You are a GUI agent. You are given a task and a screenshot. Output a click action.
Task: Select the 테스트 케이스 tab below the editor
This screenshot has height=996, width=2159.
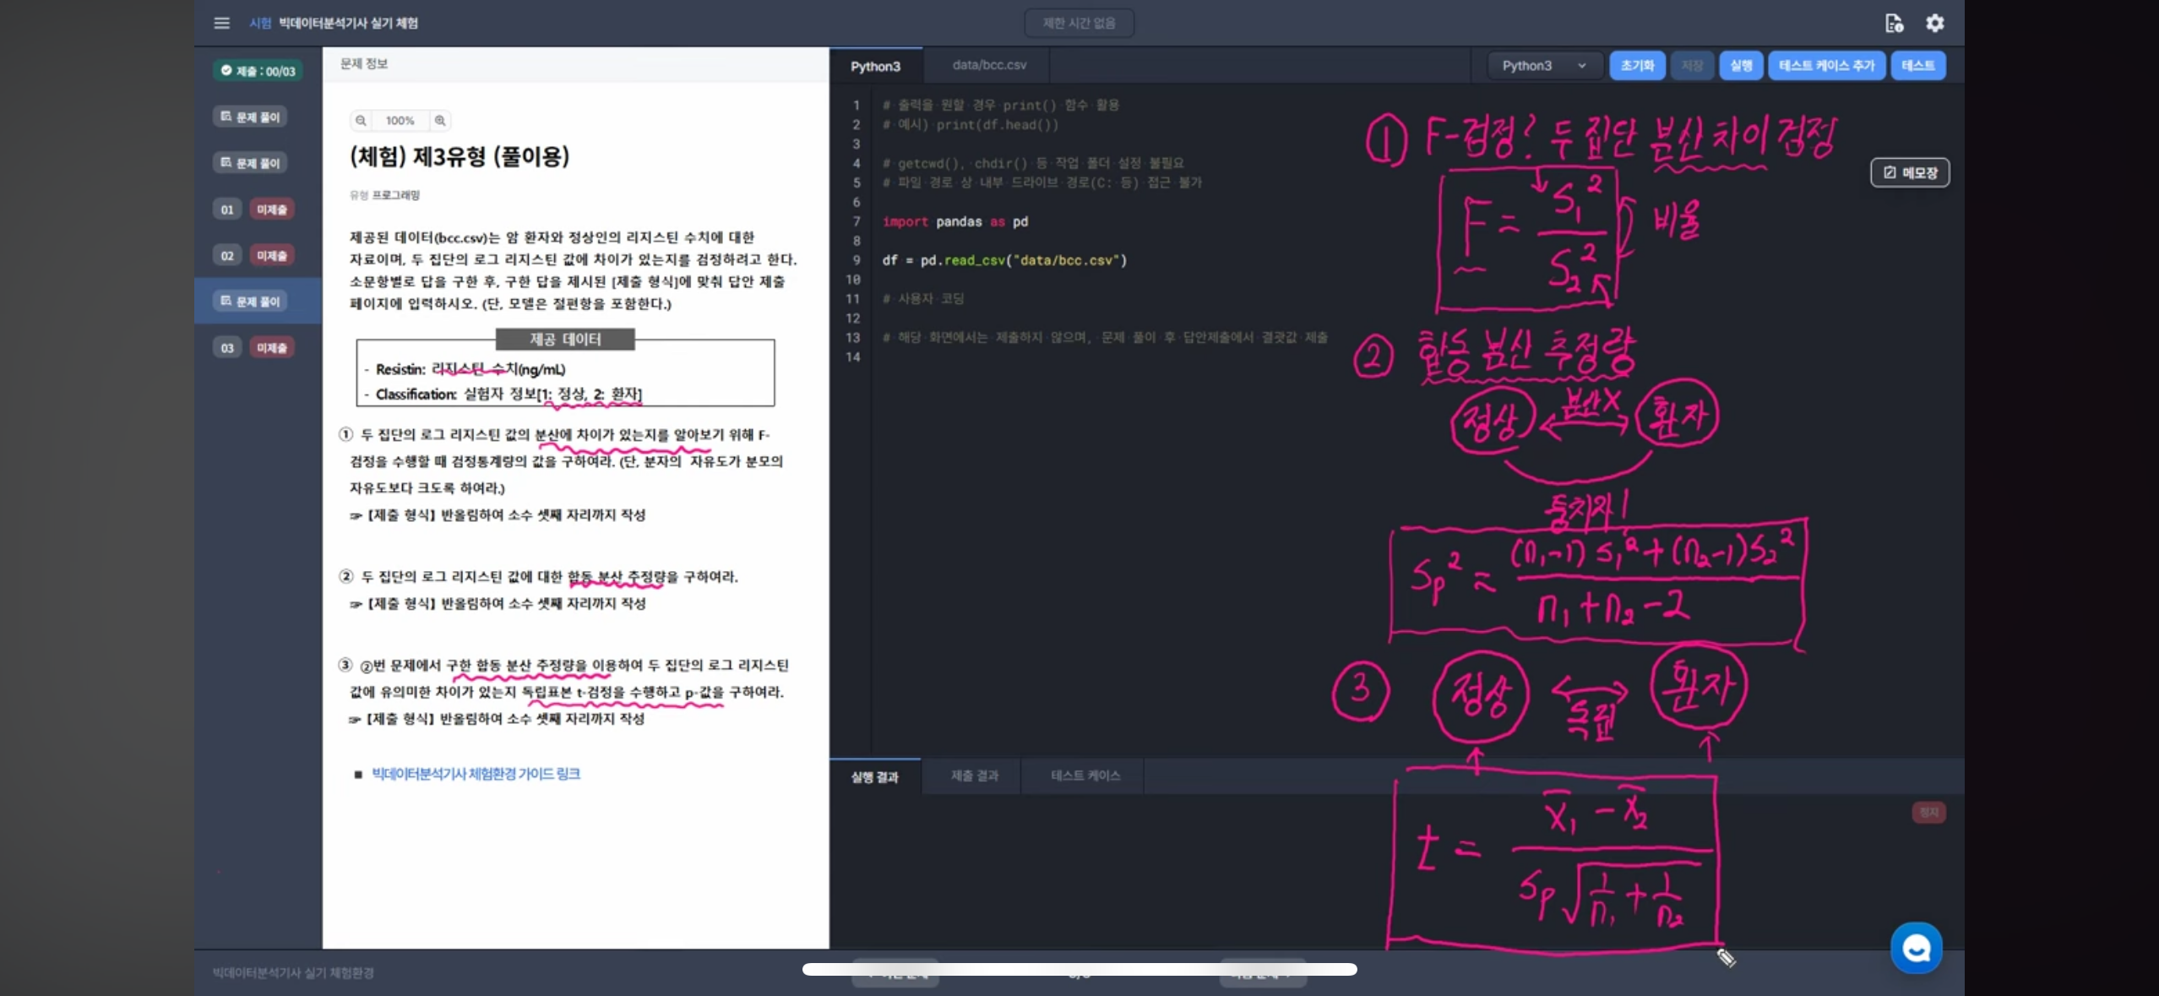point(1085,776)
